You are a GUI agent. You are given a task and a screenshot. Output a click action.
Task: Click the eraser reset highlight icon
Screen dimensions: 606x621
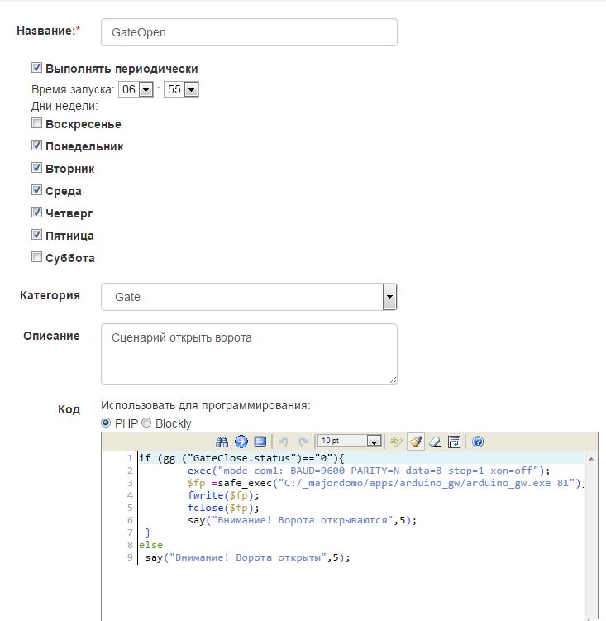pos(435,442)
